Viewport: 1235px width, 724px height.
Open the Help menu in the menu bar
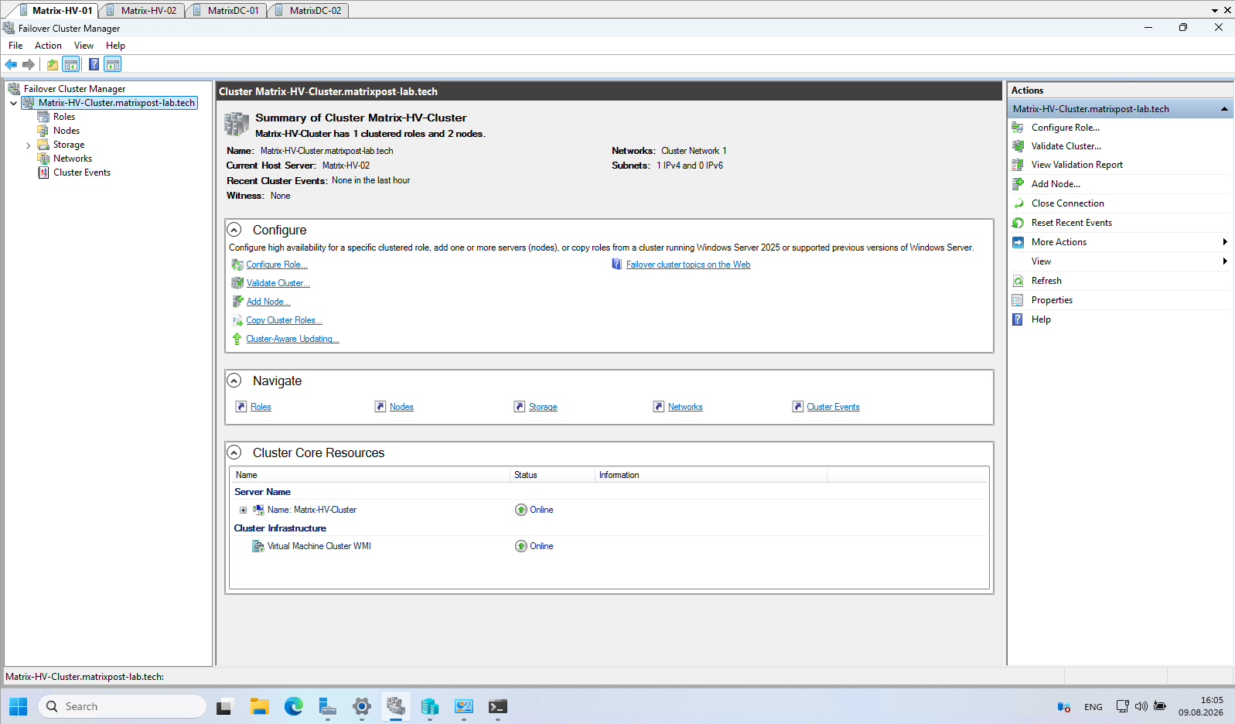[x=115, y=46]
